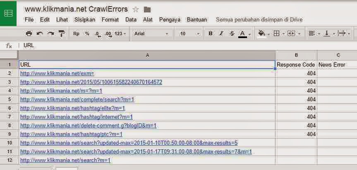Open the Format menu
The image size is (357, 170).
tap(110, 20)
